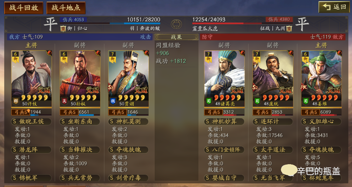Click the center alliance emblem between health bars
Viewport: 352px width, 187px height.
pos(176,24)
